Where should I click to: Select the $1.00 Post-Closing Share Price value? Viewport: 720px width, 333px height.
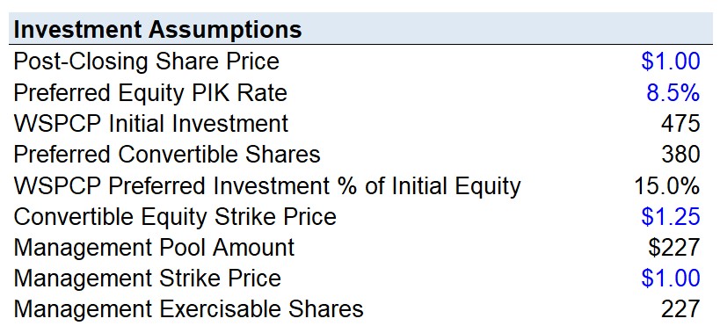tap(671, 62)
